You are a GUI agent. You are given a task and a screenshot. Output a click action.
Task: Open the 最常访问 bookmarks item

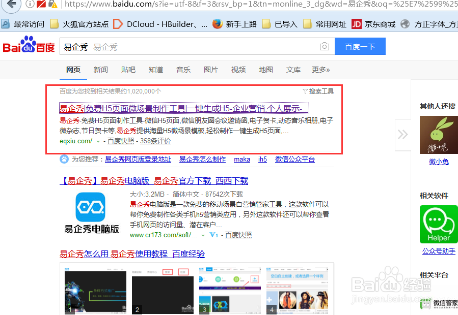[x=23, y=24]
